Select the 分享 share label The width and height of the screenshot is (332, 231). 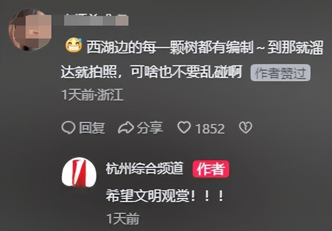[x=150, y=128]
